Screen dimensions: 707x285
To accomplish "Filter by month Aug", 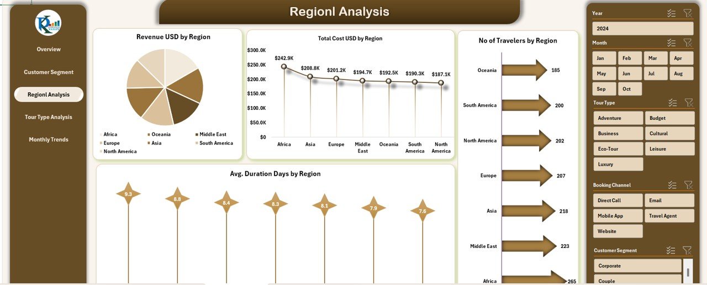I will pos(682,73).
